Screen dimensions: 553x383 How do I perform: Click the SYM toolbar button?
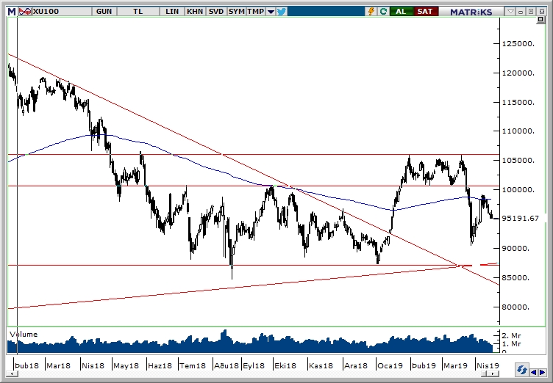pyautogui.click(x=236, y=12)
